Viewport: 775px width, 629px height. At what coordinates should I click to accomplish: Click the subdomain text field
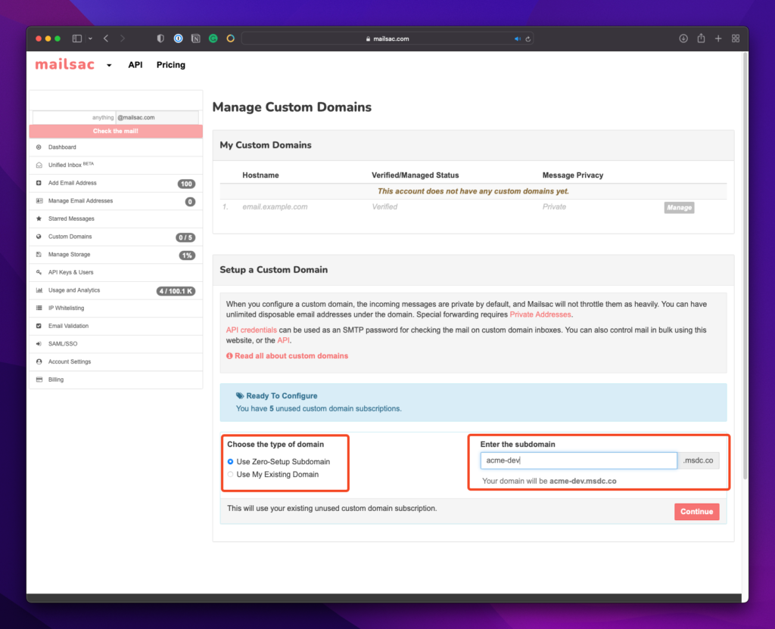coord(578,460)
